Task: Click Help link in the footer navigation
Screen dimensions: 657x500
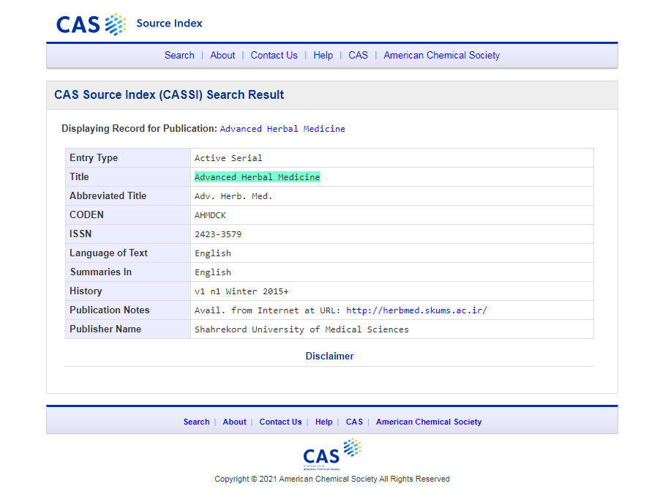Action: [324, 422]
